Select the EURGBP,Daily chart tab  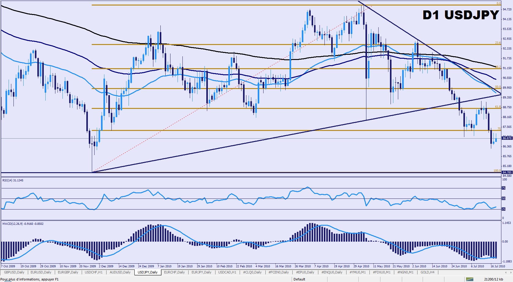coord(68,272)
